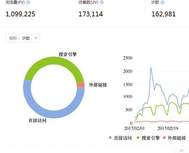Viewport: 189px width, 153px height.
Task: Open the 指标 IP数 dropdown arrow
Action: pyautogui.click(x=36, y=38)
